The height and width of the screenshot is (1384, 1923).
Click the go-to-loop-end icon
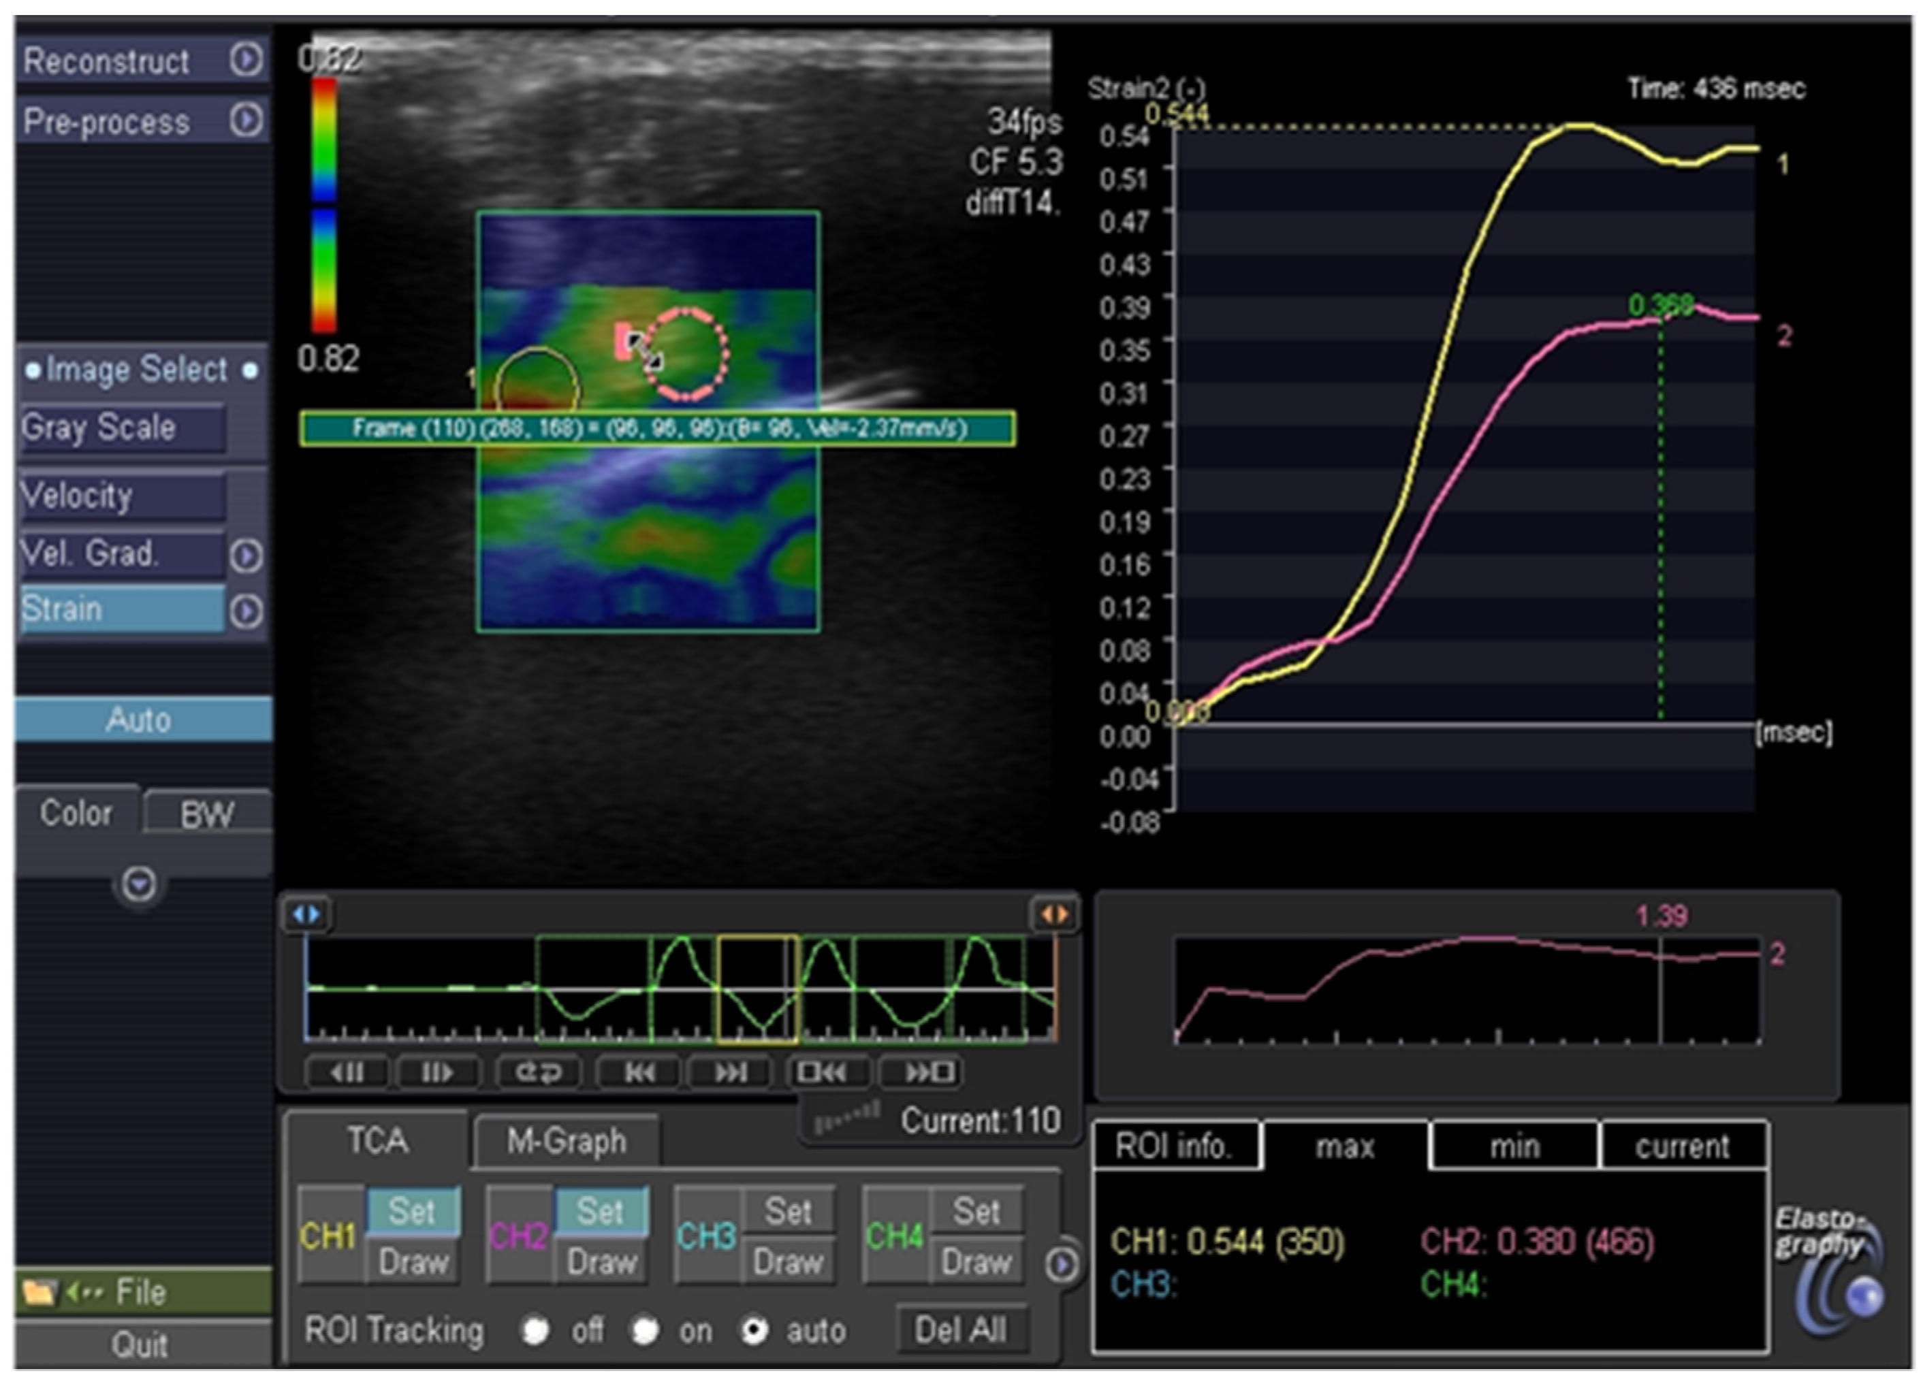[x=924, y=1073]
